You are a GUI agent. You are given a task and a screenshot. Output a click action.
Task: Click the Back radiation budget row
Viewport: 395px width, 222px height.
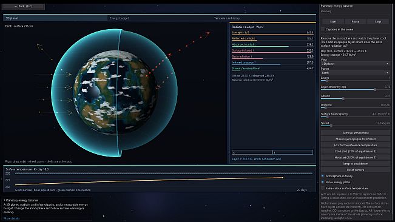click(272, 56)
